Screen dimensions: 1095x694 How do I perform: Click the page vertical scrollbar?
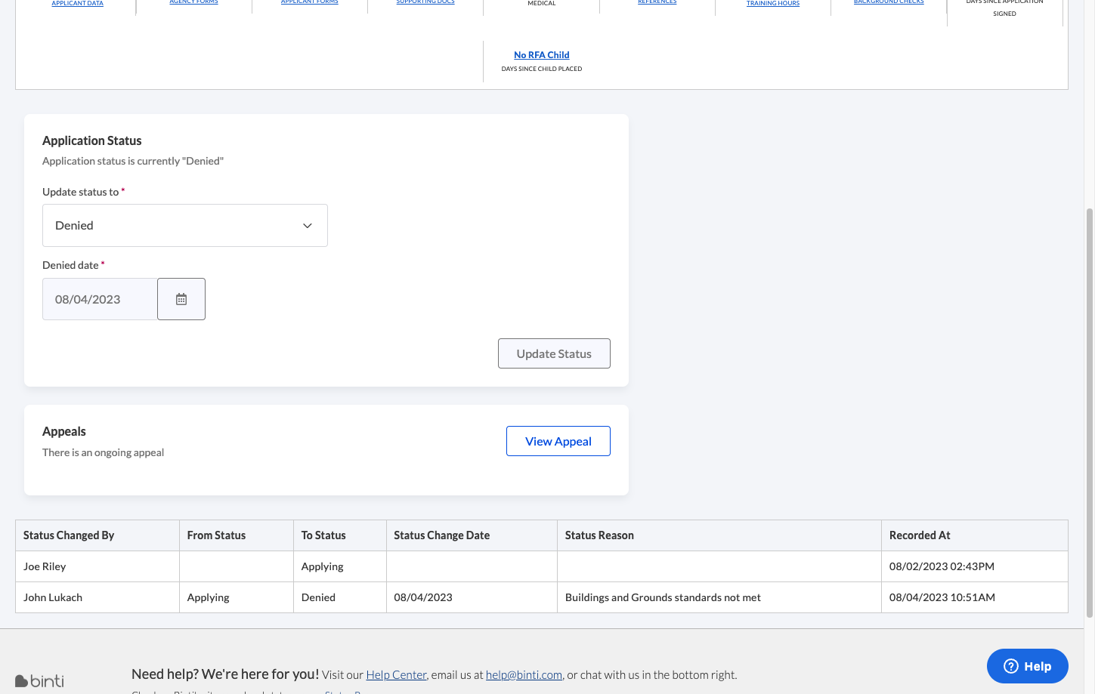tap(1090, 413)
